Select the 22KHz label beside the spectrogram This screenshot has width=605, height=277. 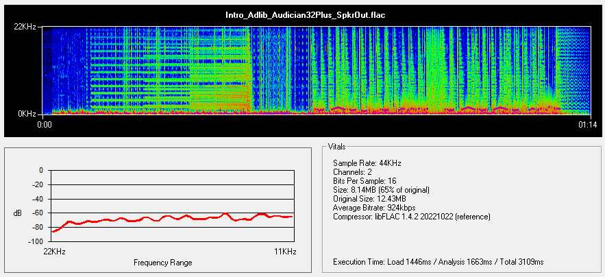coord(28,26)
